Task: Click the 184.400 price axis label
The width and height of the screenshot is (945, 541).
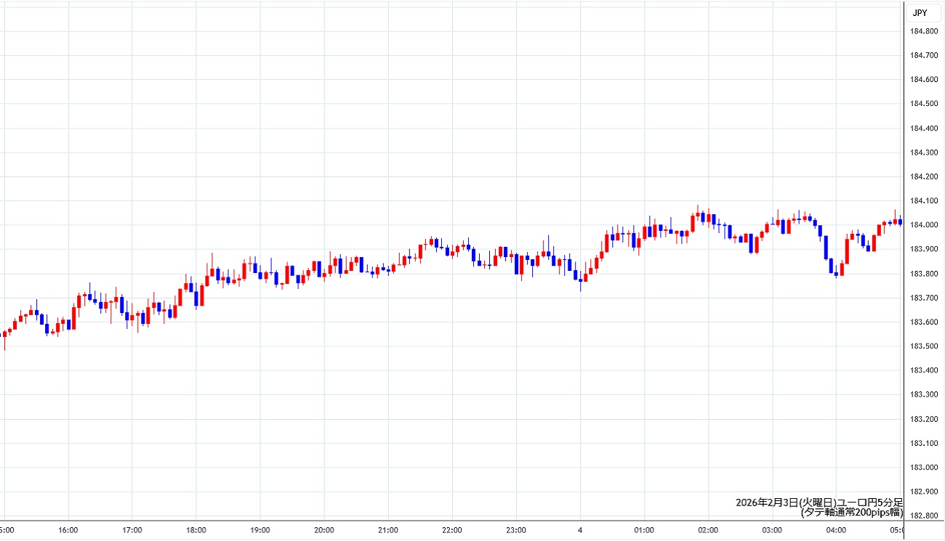Action: (923, 128)
